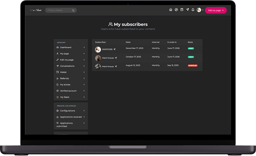Click the State column header

(190, 42)
